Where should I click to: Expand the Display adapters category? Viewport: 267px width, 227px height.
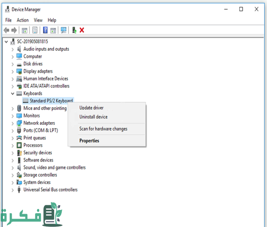(x=13, y=71)
